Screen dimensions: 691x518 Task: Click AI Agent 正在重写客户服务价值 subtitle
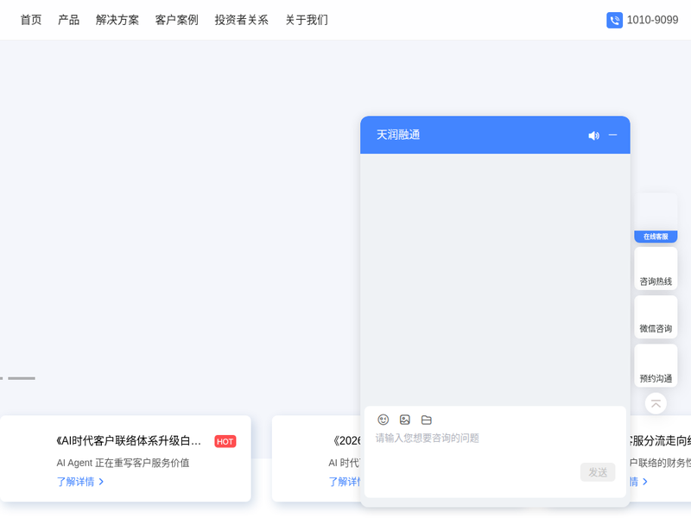(123, 463)
